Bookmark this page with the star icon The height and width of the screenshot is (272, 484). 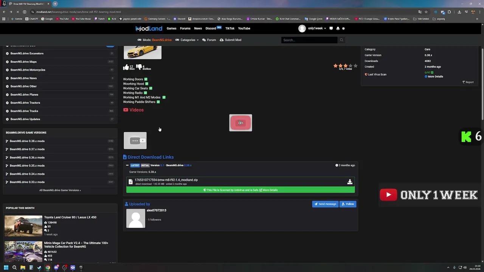pyautogui.click(x=426, y=12)
